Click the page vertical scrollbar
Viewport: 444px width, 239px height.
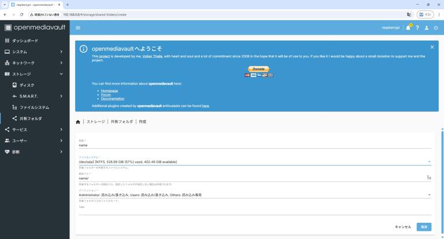click(442, 182)
